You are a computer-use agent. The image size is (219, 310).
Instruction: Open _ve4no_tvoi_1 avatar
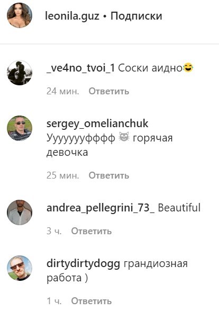tap(20, 73)
